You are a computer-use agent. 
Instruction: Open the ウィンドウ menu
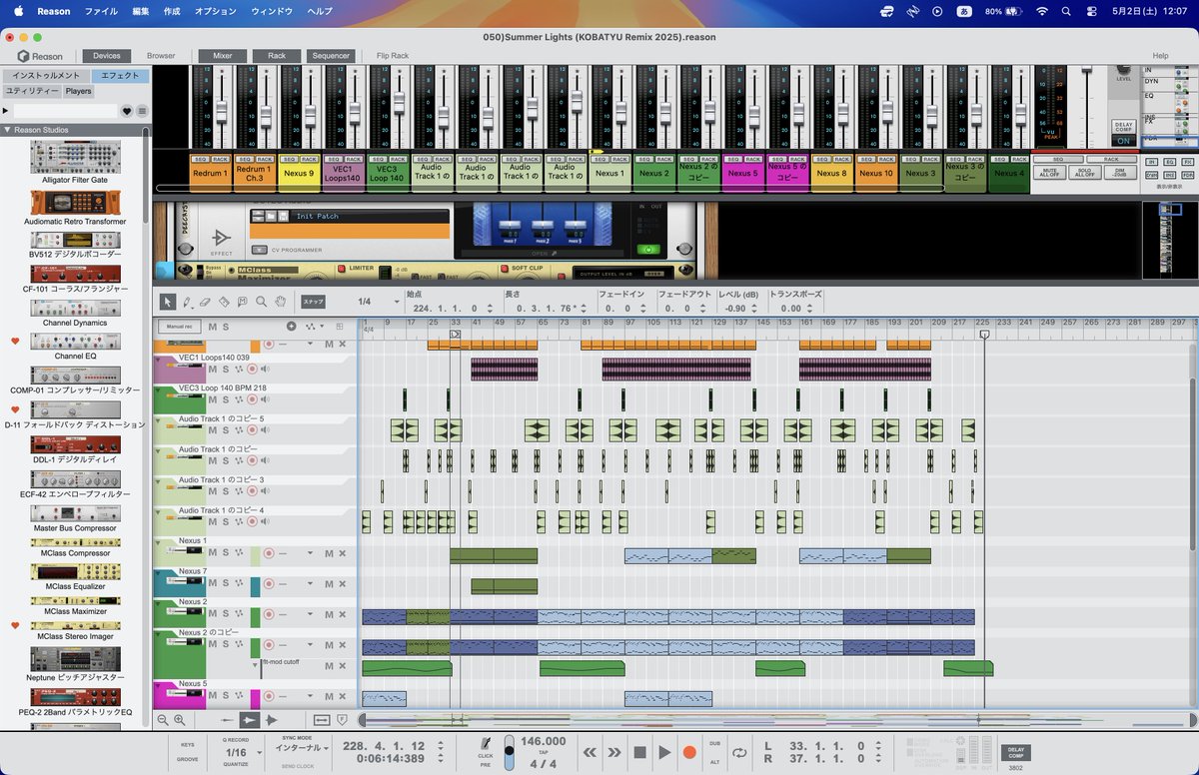pyautogui.click(x=272, y=11)
